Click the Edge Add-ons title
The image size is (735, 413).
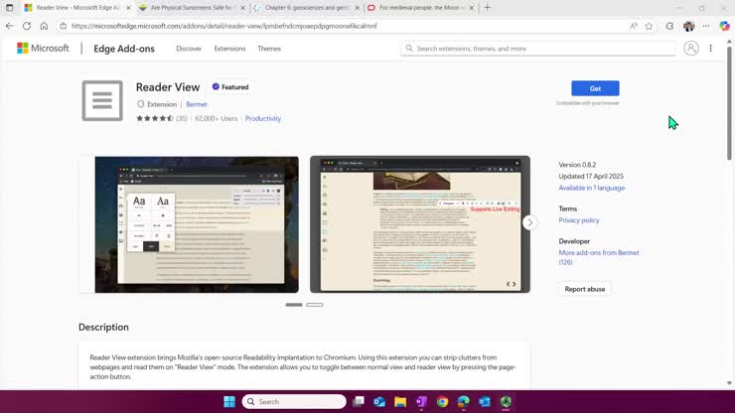124,49
